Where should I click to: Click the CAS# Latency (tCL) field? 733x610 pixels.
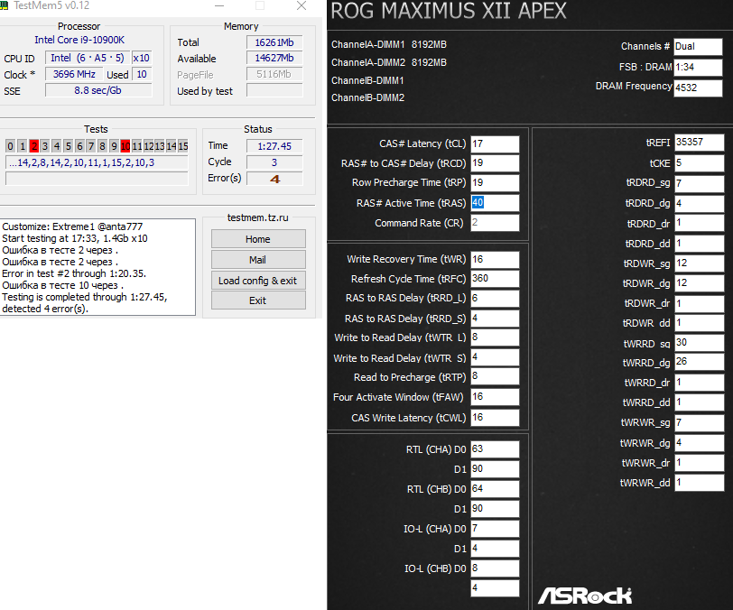coord(495,144)
